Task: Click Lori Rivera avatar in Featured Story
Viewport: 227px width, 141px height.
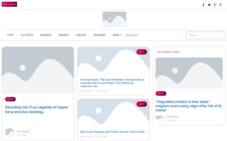Action: coord(160,118)
